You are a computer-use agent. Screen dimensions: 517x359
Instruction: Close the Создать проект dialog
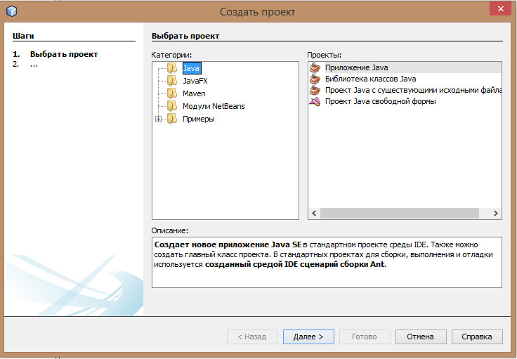(500, 8)
